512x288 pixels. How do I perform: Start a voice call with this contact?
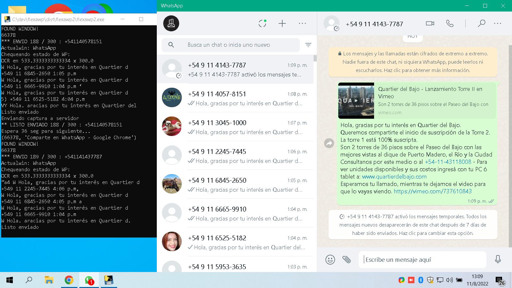click(x=450, y=23)
